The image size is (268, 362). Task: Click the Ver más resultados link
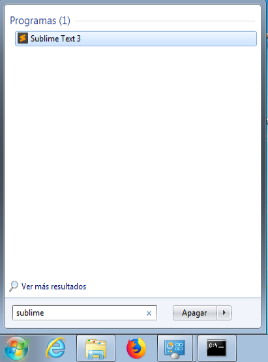coord(53,286)
